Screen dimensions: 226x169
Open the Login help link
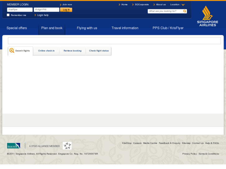[43, 15]
